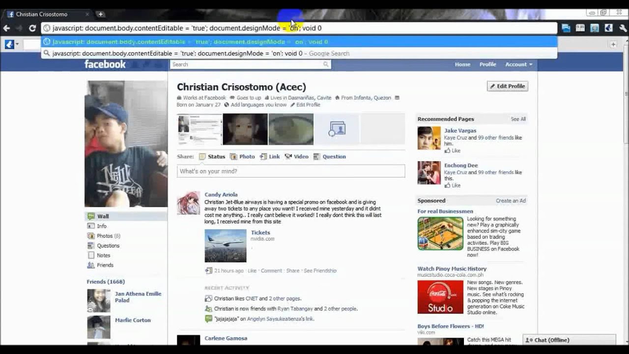Image resolution: width=629 pixels, height=354 pixels.
Task: Click the For real Businessmen ad image
Action: (440, 234)
